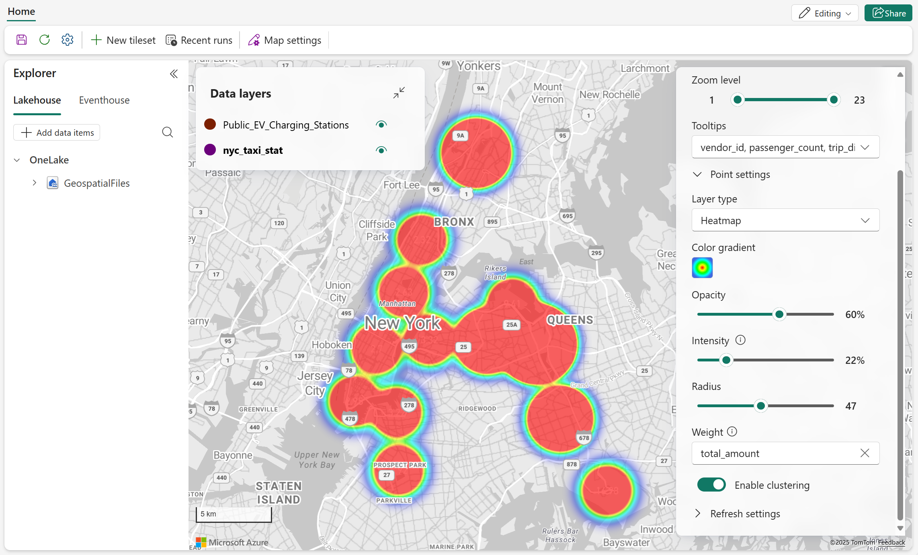Click Add data items button
Image resolution: width=918 pixels, height=555 pixels.
coord(57,133)
